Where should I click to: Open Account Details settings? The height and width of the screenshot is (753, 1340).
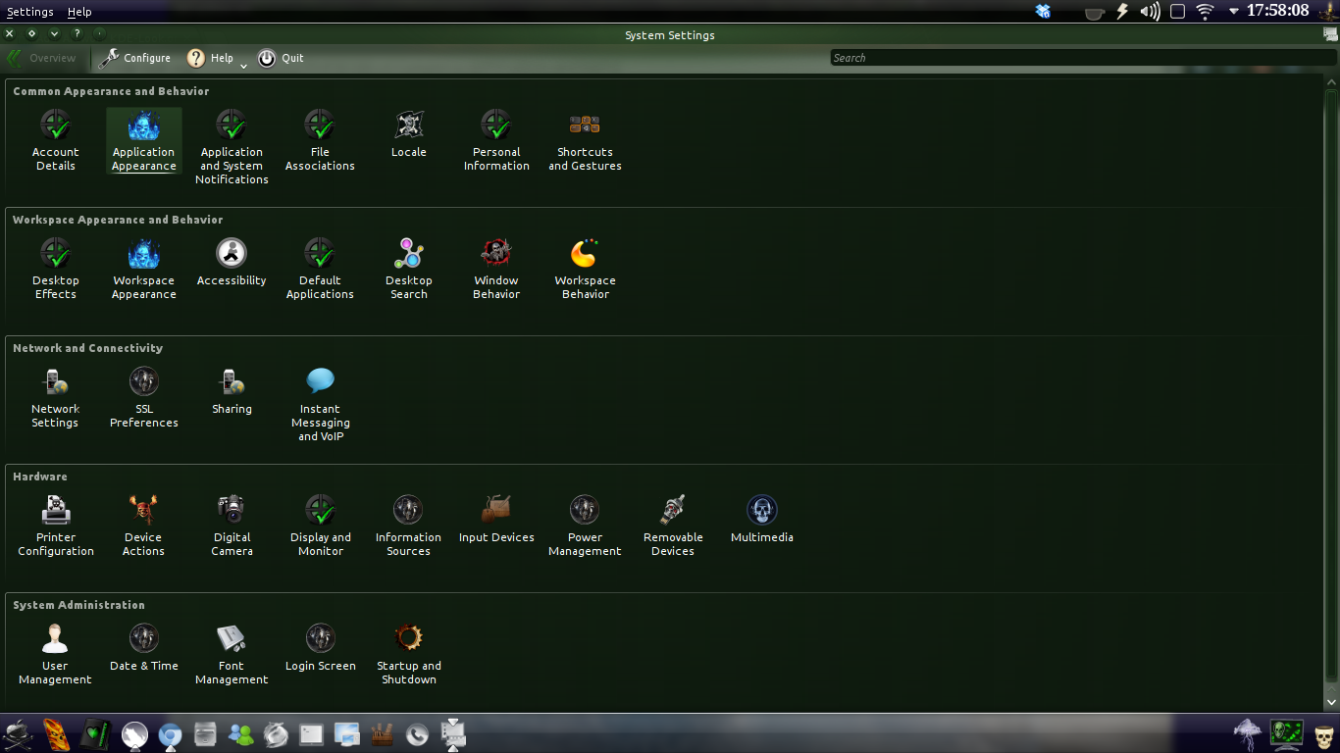click(x=55, y=141)
